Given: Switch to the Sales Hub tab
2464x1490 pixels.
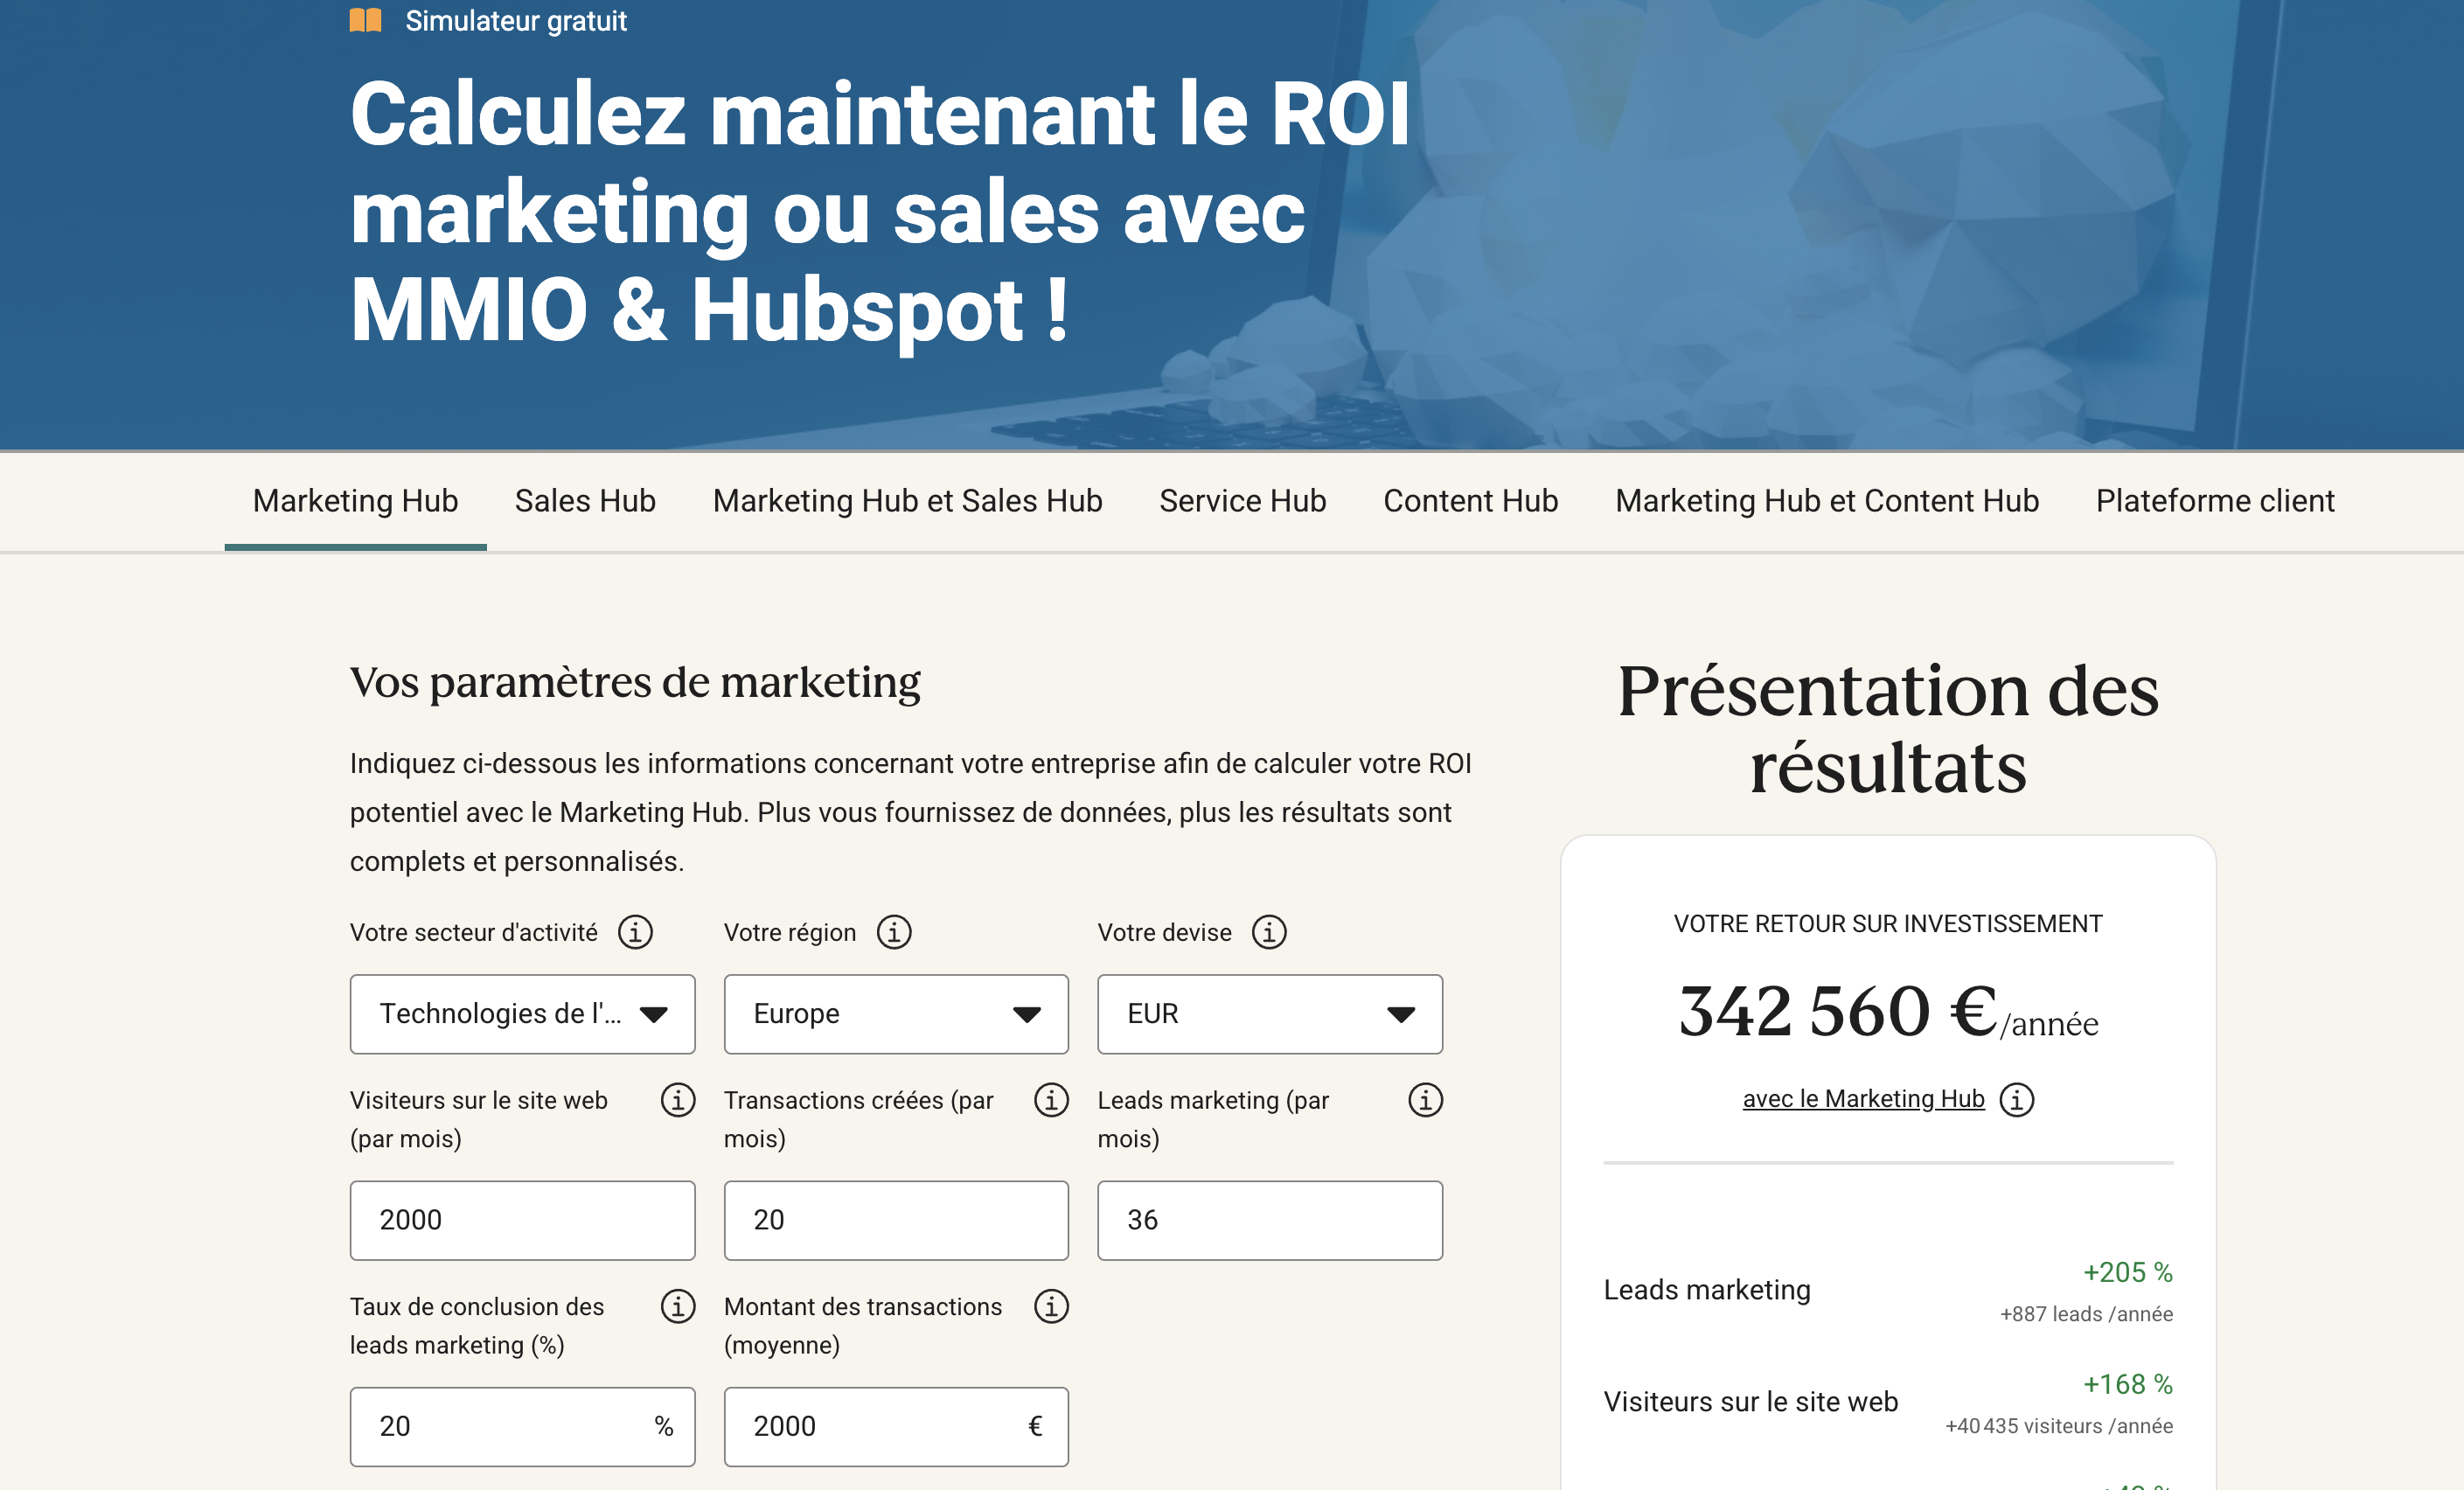Looking at the screenshot, I should click(585, 501).
